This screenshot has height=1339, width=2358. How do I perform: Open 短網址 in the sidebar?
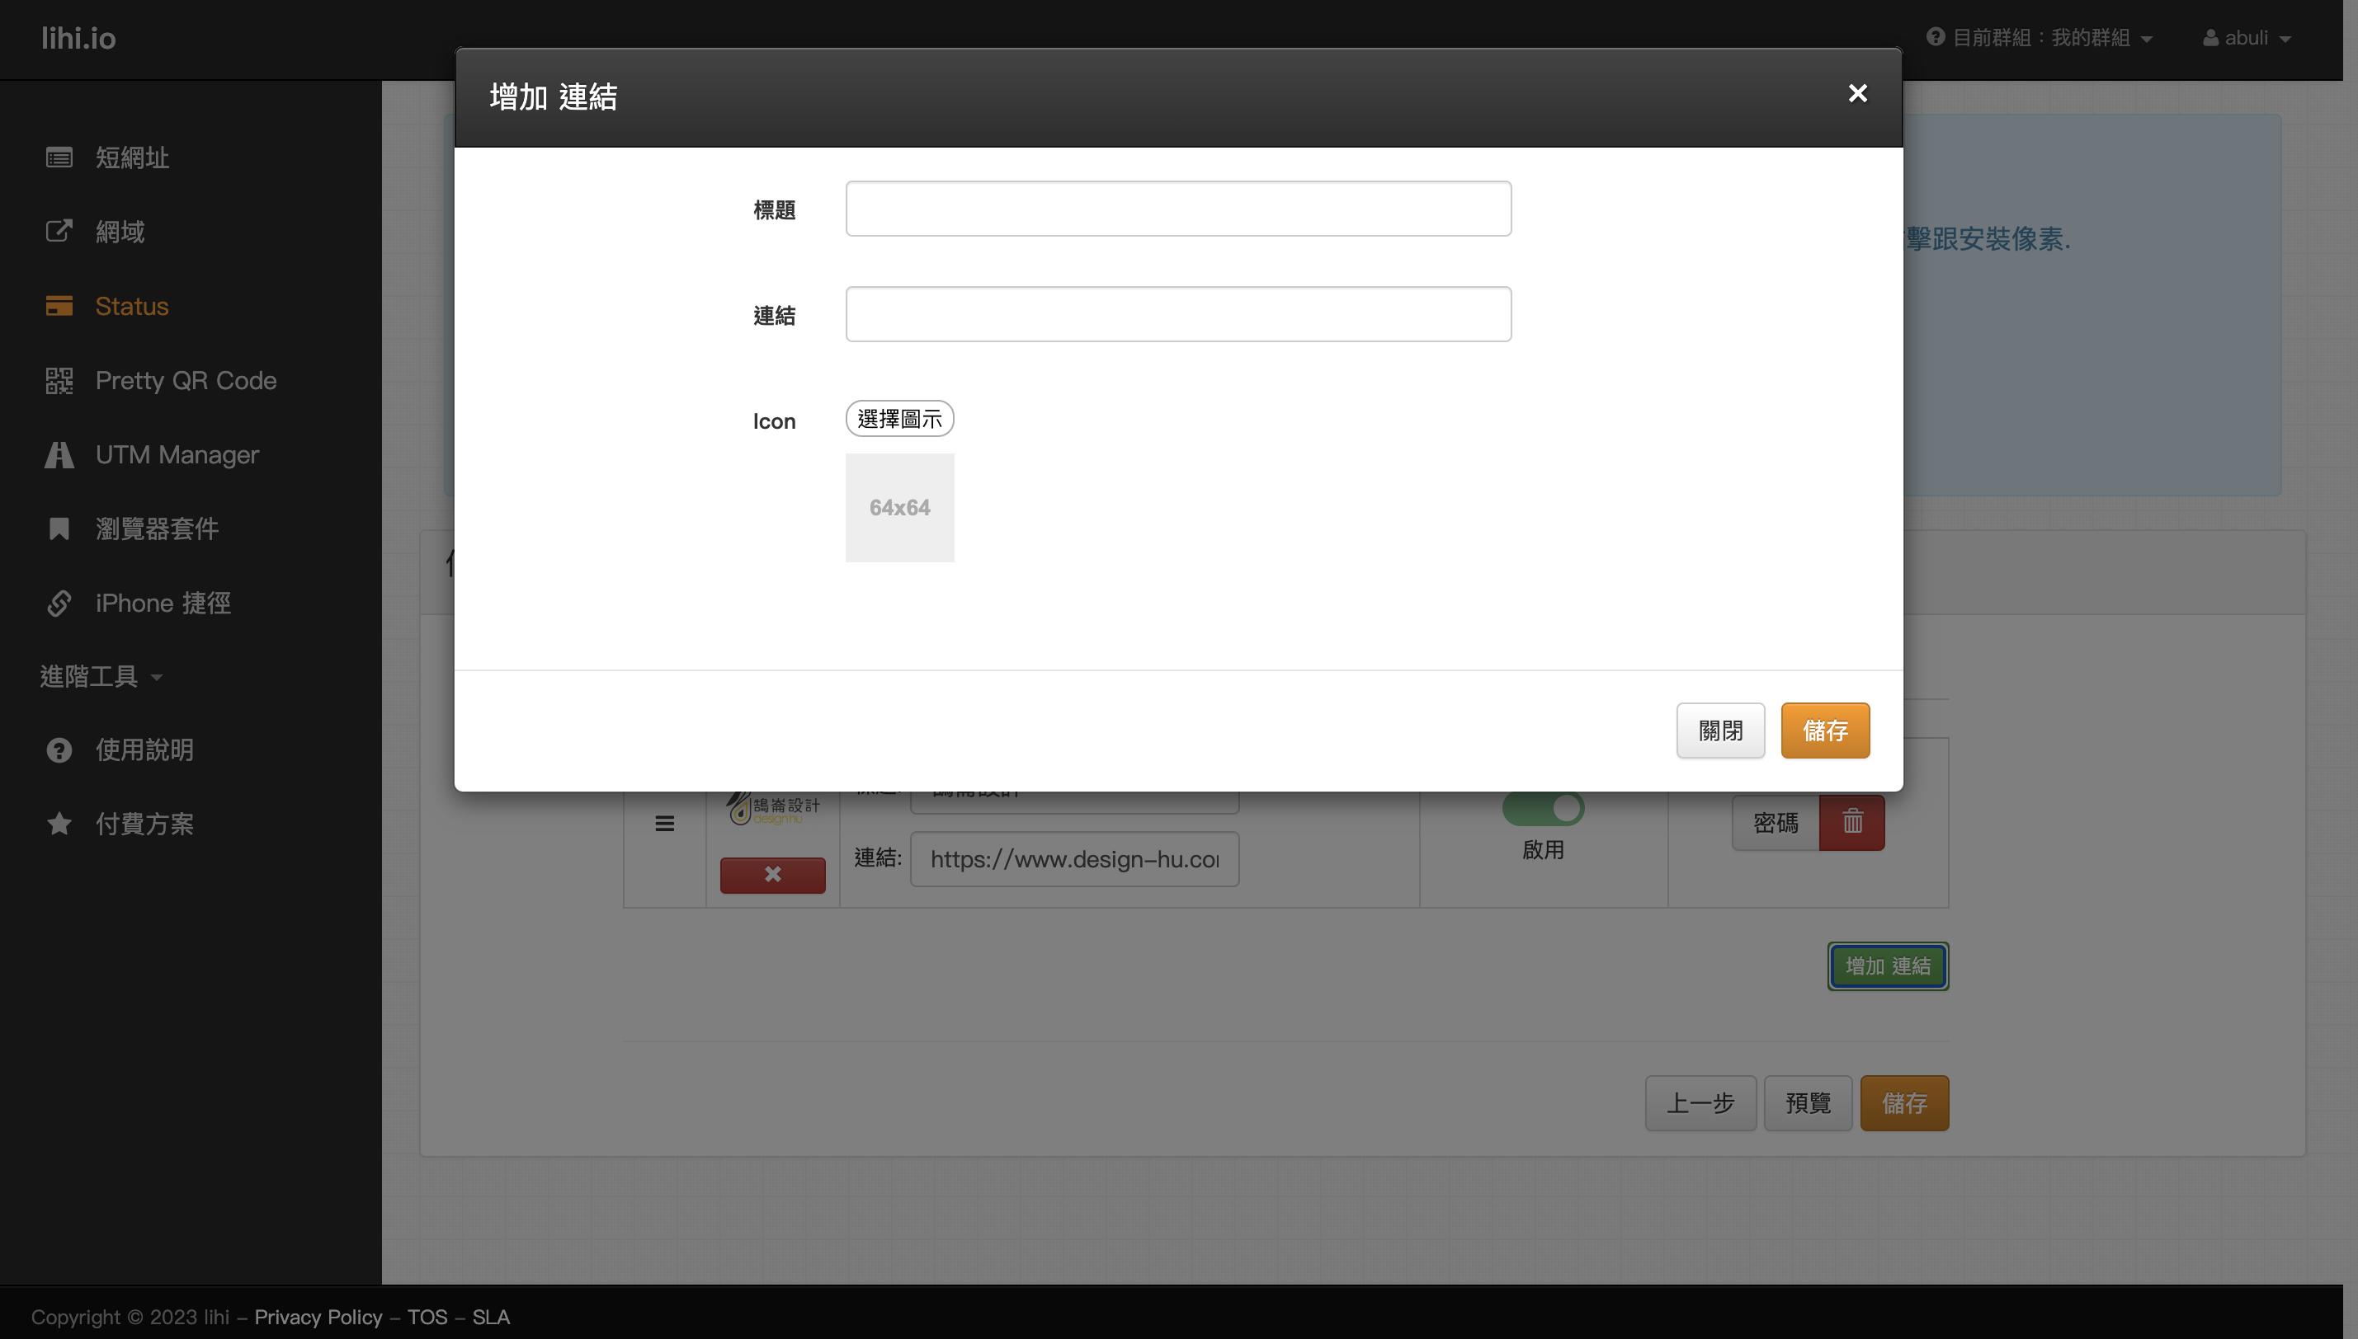pyautogui.click(x=133, y=158)
